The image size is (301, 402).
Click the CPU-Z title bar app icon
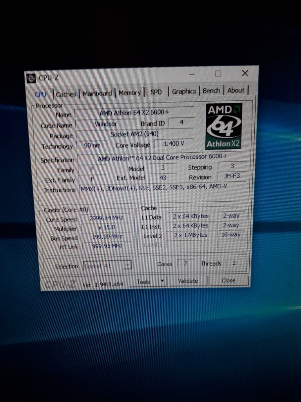pos(31,79)
